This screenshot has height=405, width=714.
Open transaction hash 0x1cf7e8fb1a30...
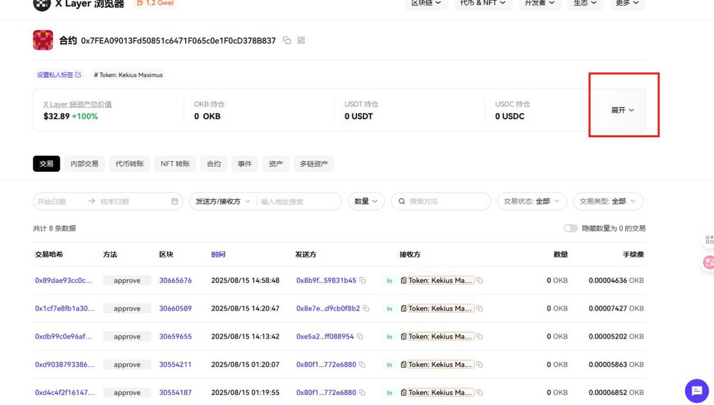[x=64, y=309]
